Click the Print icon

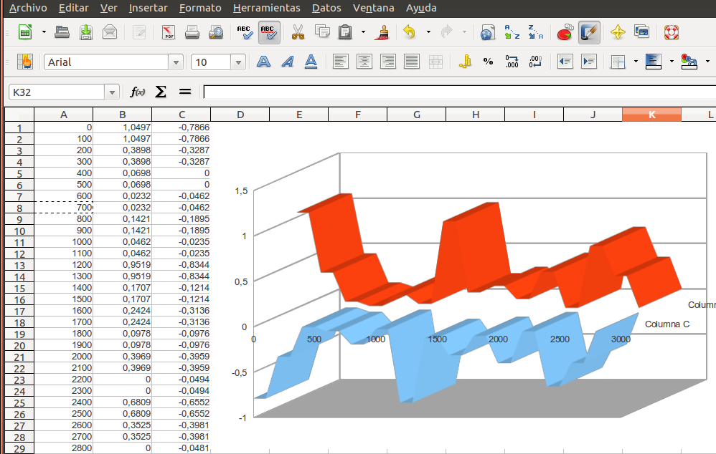[x=192, y=32]
